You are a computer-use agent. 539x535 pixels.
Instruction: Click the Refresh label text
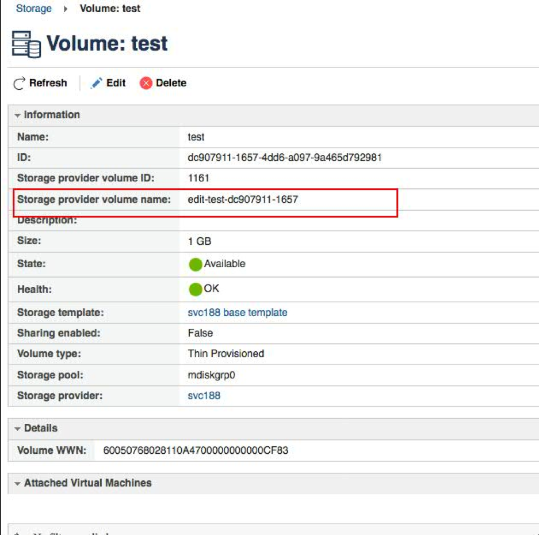pos(48,83)
